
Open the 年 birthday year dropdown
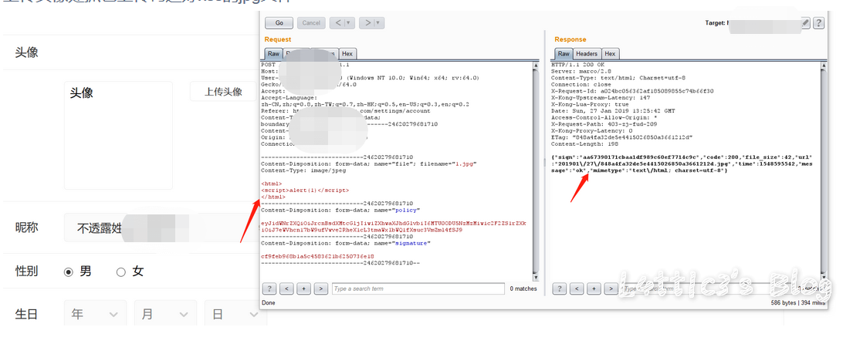95,314
